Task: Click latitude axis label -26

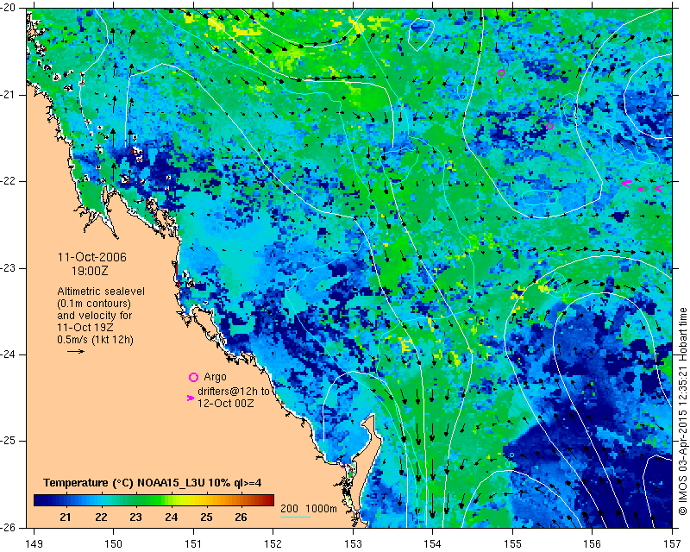Action: [9, 528]
